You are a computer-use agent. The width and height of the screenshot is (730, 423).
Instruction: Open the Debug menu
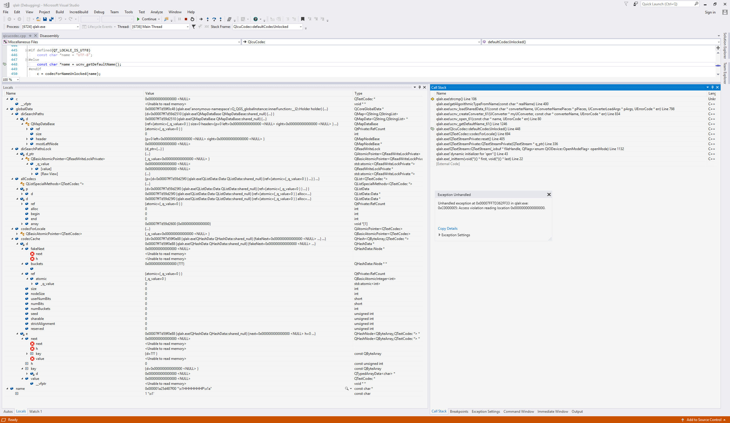click(x=99, y=12)
